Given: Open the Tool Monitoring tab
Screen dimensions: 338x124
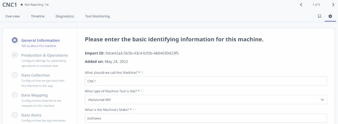Looking at the screenshot, I should [x=97, y=16].
